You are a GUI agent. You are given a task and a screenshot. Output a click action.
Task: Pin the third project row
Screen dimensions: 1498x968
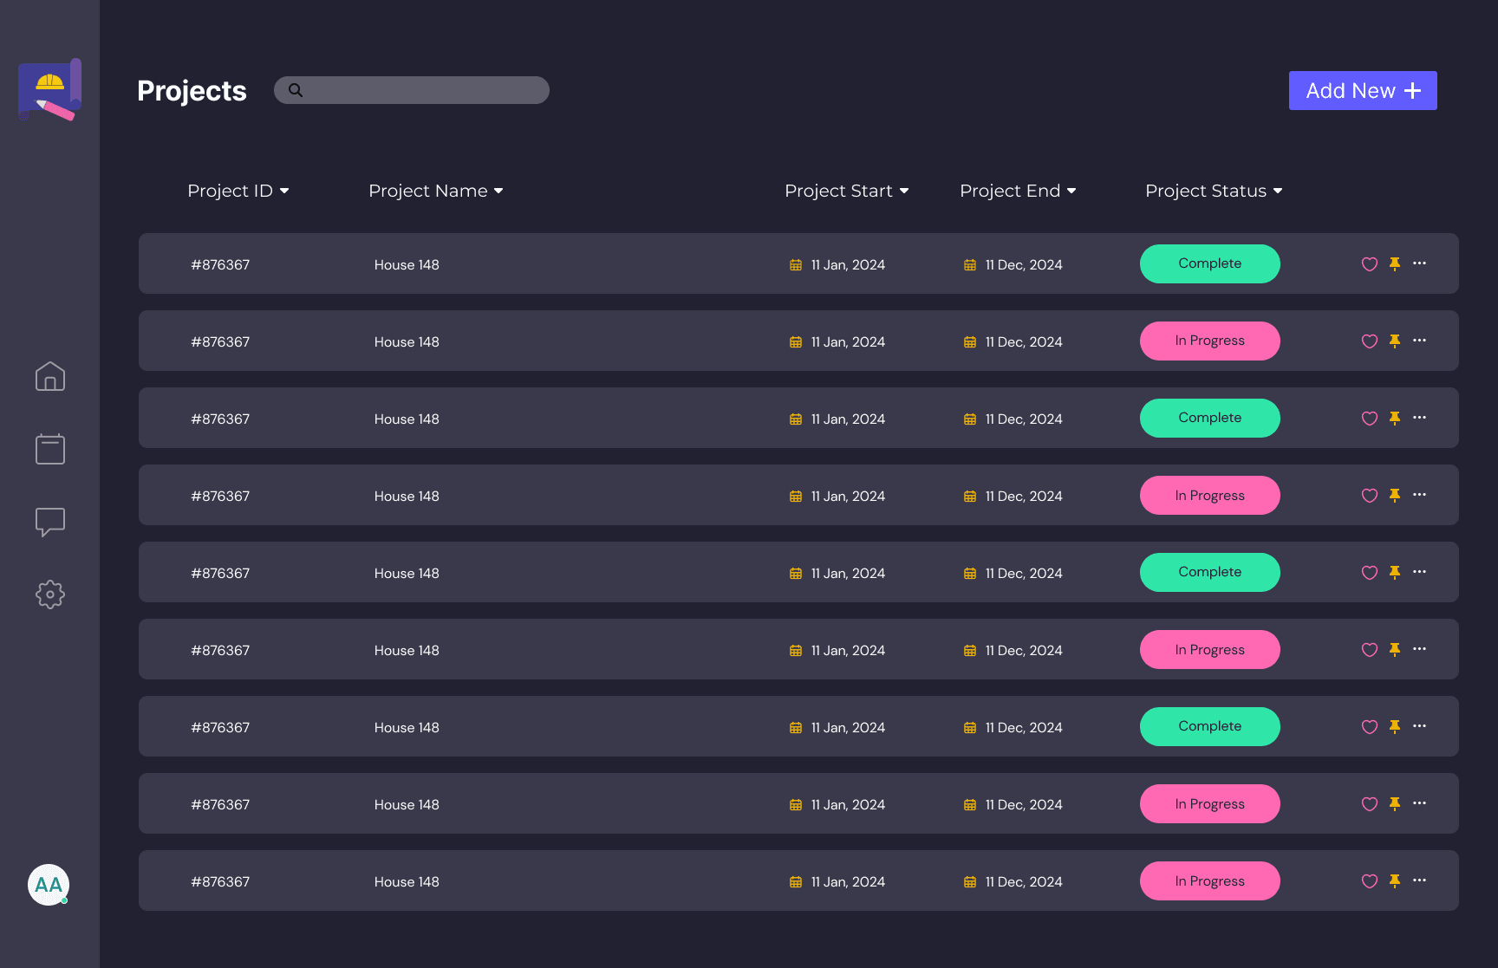tap(1395, 419)
